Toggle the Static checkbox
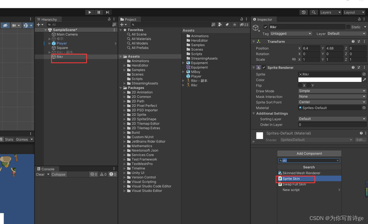Viewport: 368px width, 224px height. (348, 27)
